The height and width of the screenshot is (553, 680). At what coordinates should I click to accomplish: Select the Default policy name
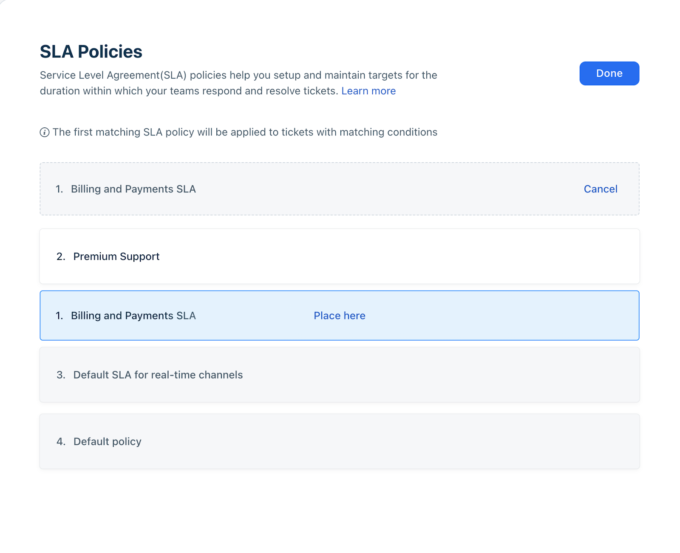(107, 442)
